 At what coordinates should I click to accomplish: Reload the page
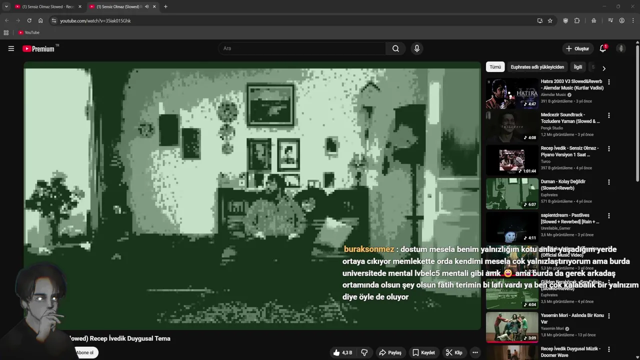29,20
